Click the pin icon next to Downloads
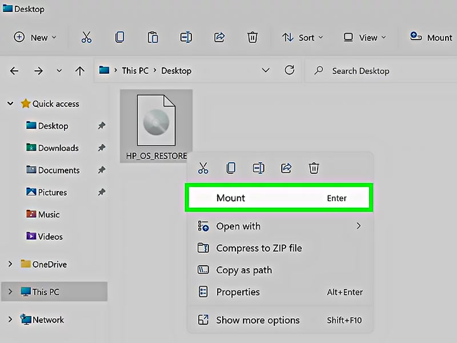The image size is (457, 343). click(101, 148)
